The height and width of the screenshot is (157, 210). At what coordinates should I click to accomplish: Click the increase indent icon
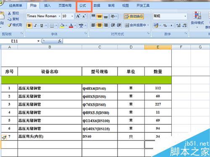(119, 25)
